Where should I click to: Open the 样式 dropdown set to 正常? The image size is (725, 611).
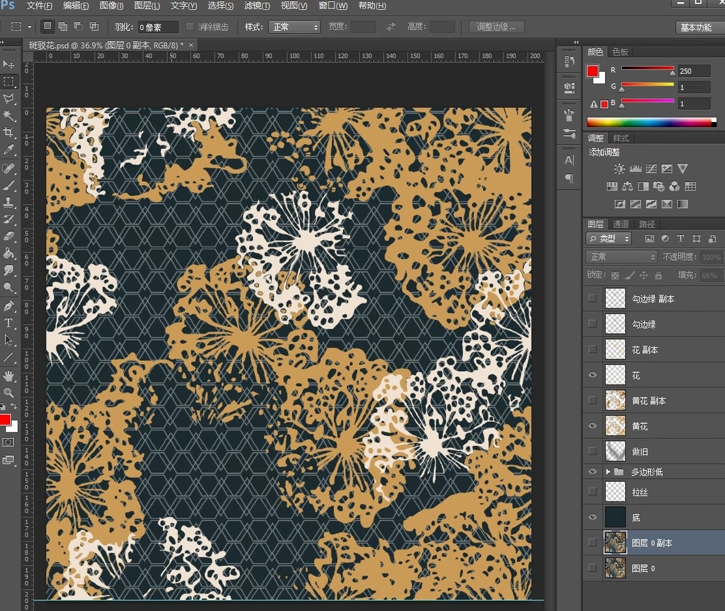point(294,27)
